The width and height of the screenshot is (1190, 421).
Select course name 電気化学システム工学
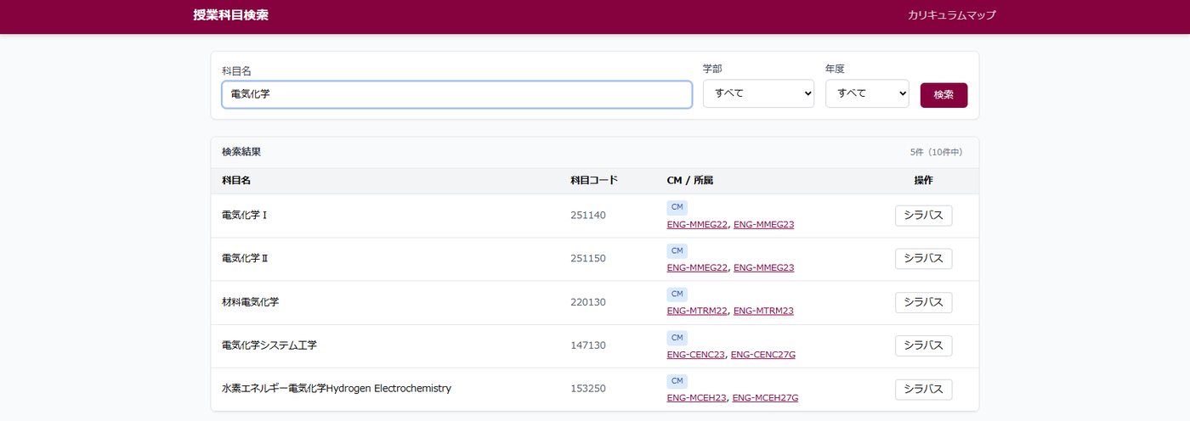click(269, 345)
